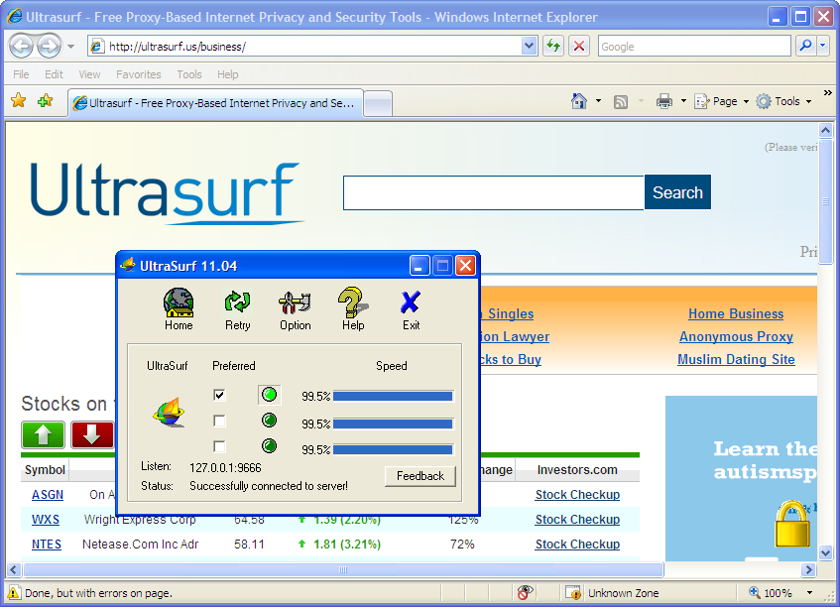Viewport: 840px width, 607px height.
Task: Click the UltraSurf Home icon
Action: pos(179,308)
